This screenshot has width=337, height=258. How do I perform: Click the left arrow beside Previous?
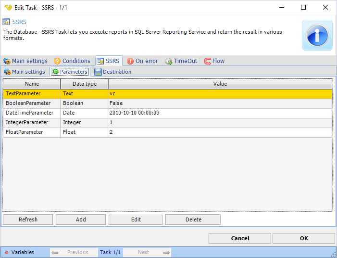[x=55, y=252]
